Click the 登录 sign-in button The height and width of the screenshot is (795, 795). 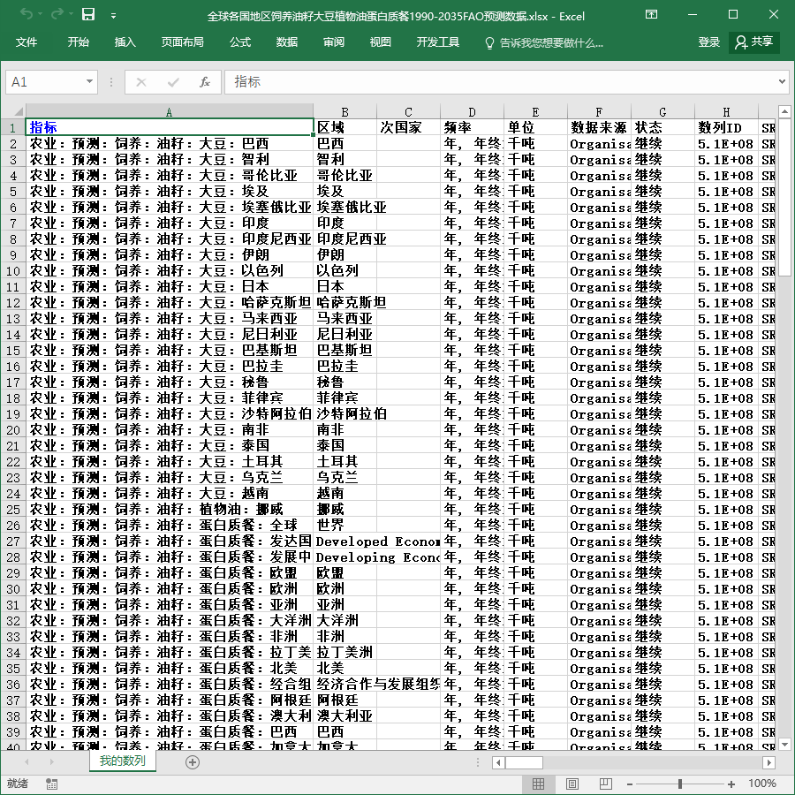pos(708,42)
